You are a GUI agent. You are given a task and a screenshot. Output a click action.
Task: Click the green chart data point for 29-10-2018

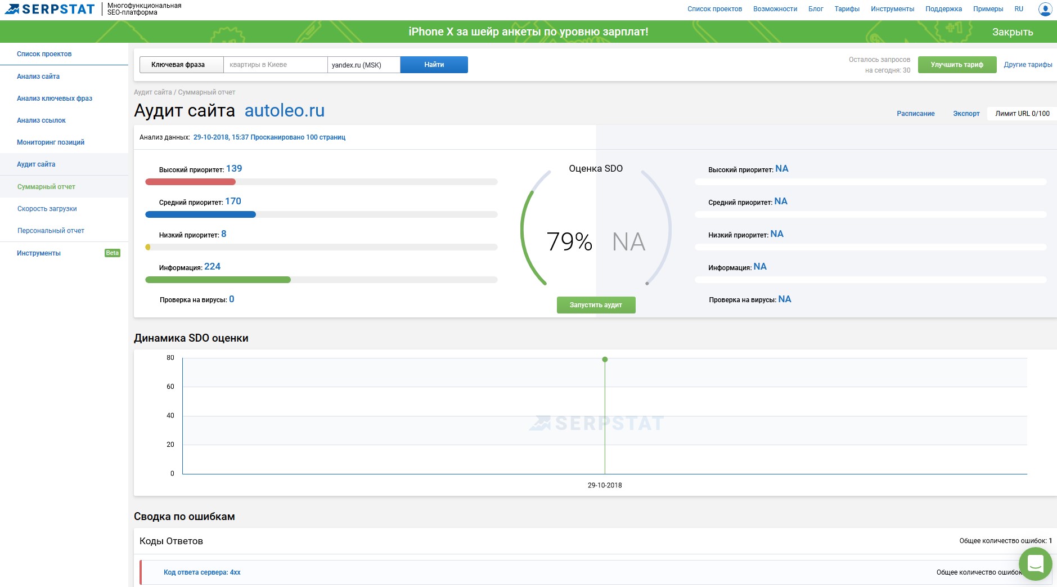click(605, 359)
